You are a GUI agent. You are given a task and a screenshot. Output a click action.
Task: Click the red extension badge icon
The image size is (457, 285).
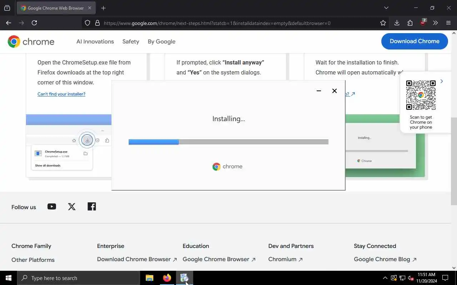point(423,22)
